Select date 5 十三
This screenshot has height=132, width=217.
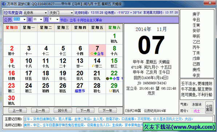tap(63, 51)
